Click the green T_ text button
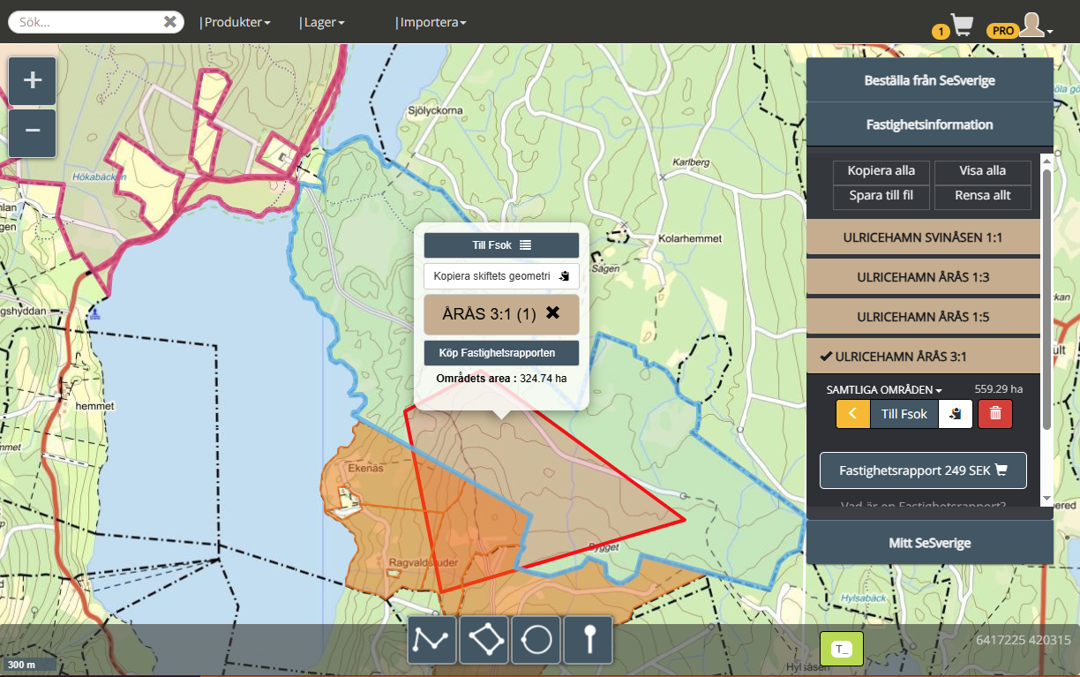 click(842, 649)
